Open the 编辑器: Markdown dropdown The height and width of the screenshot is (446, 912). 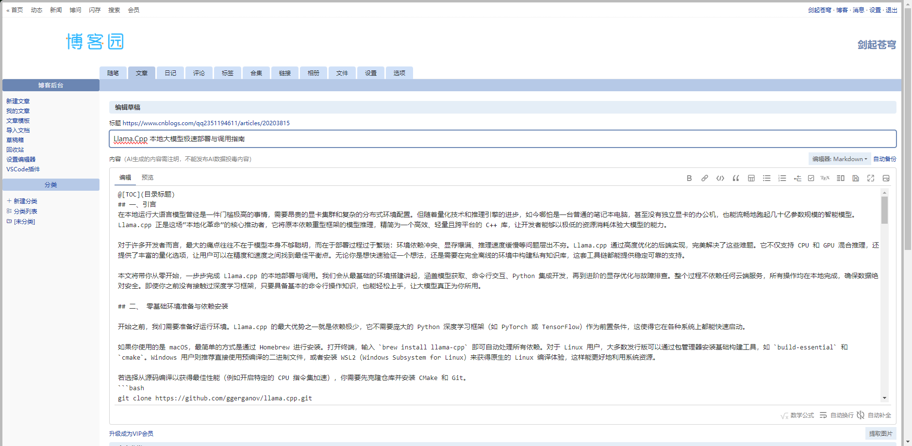tap(840, 159)
